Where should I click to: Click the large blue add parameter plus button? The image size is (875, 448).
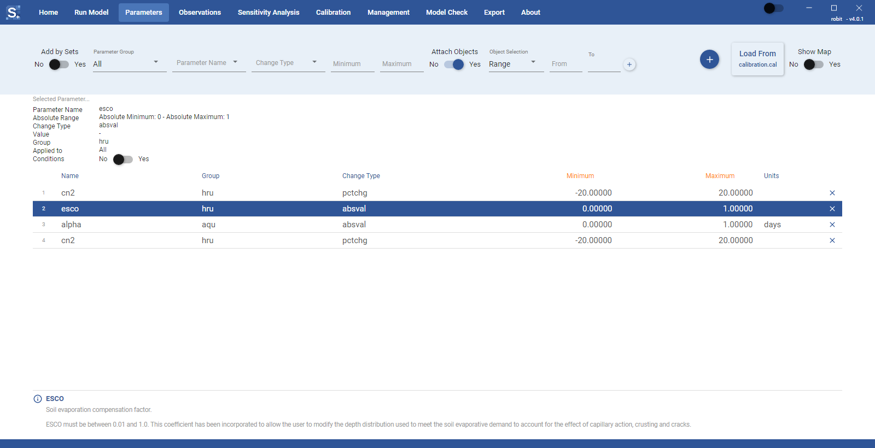click(x=709, y=59)
